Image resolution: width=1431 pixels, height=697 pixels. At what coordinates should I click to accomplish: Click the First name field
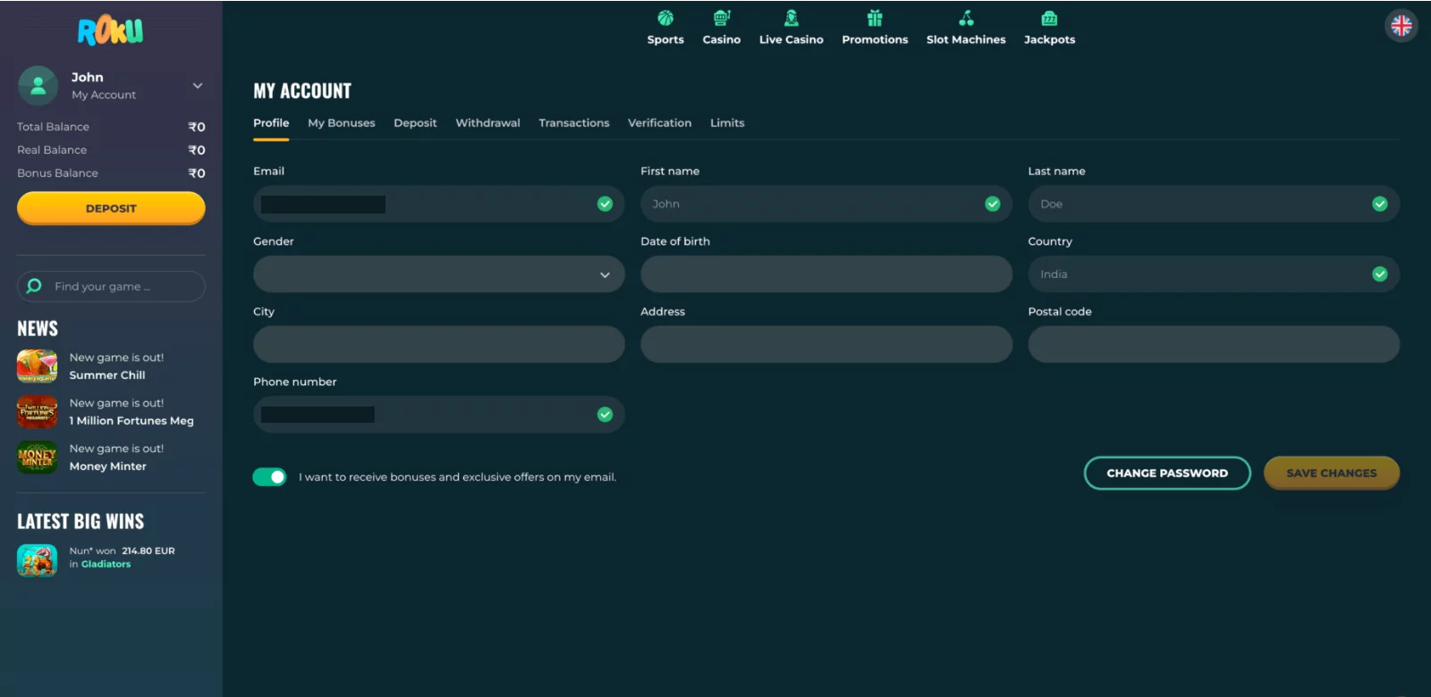point(826,204)
